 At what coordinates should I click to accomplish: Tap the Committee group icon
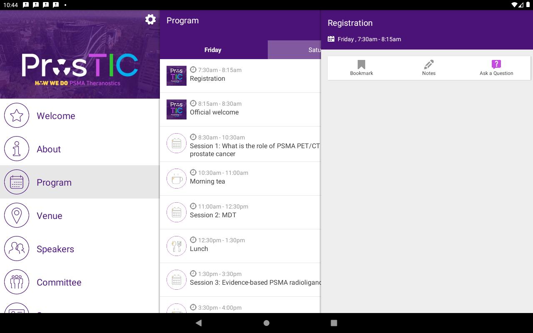point(17,282)
